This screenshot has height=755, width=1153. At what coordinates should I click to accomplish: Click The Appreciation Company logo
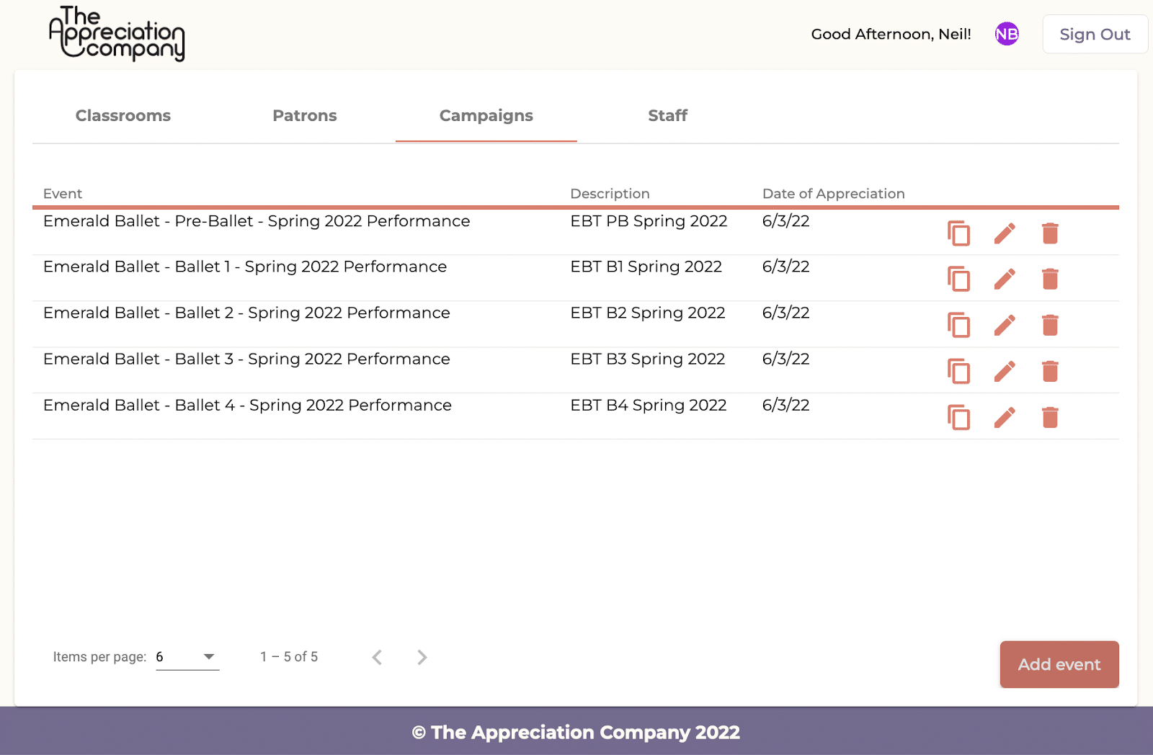pyautogui.click(x=117, y=34)
